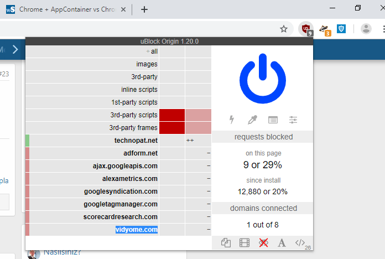The image size is (385, 259).
Task: Click uBlock Origin extension icon in toolbar
Action: tap(306, 29)
